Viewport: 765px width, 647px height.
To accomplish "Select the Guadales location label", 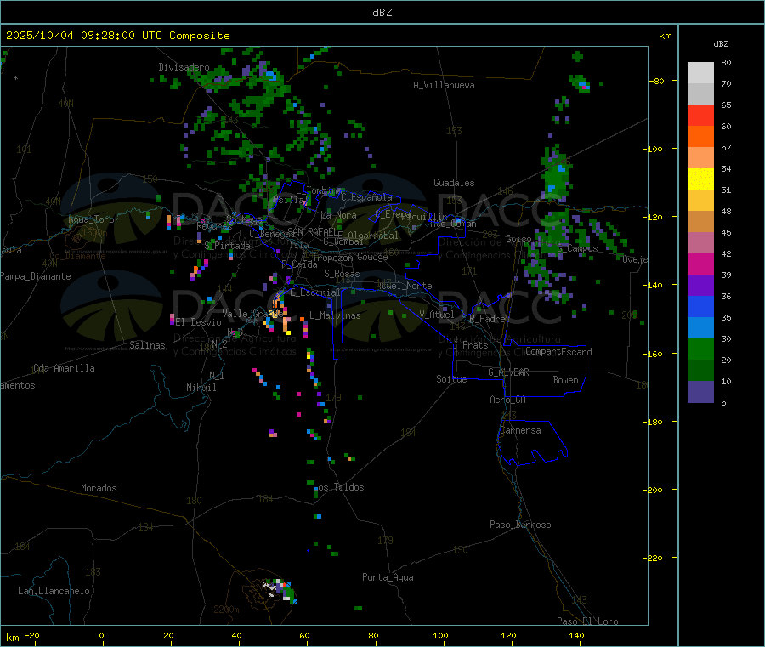I will click(454, 183).
